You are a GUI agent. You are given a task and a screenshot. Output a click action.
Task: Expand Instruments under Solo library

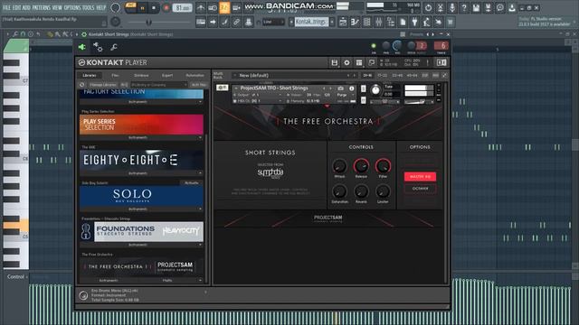(141, 209)
